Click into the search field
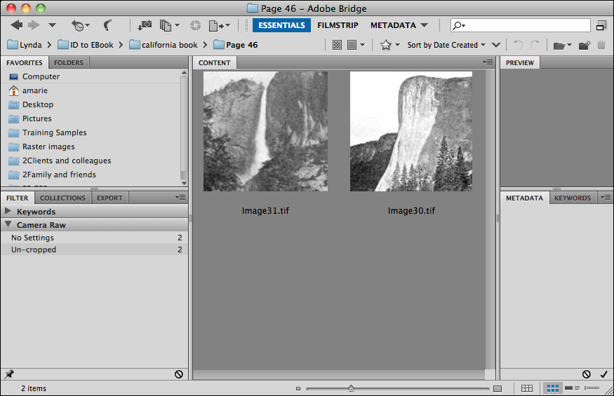 pyautogui.click(x=521, y=25)
